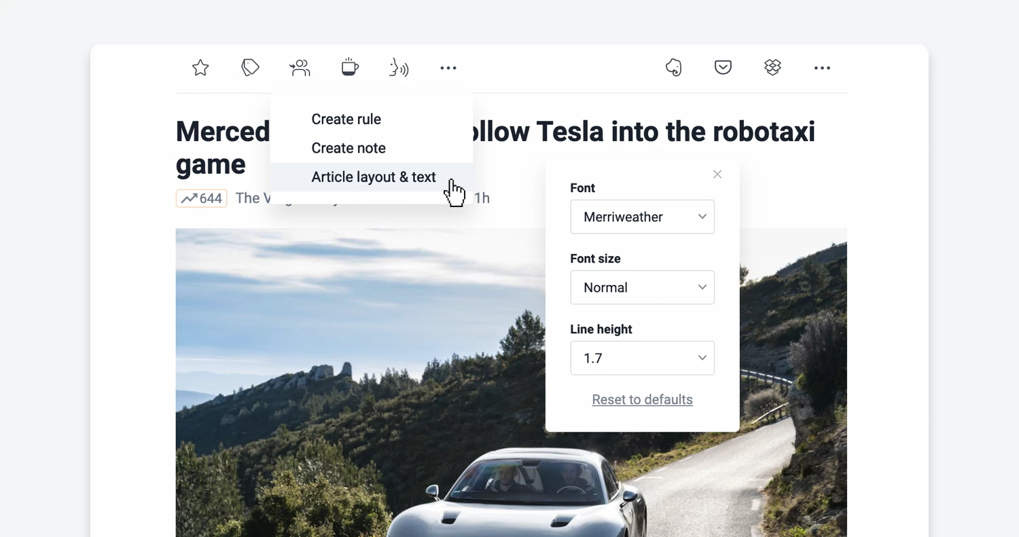The width and height of the screenshot is (1019, 537).
Task: Share the article with your team
Action: click(x=300, y=67)
